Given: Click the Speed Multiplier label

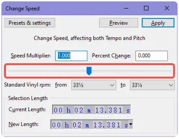Looking at the screenshot, I should pos(31,56).
